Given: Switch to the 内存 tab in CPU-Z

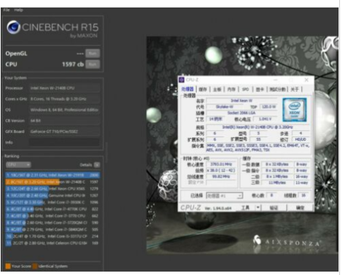Looking at the screenshot, I should [x=231, y=89].
